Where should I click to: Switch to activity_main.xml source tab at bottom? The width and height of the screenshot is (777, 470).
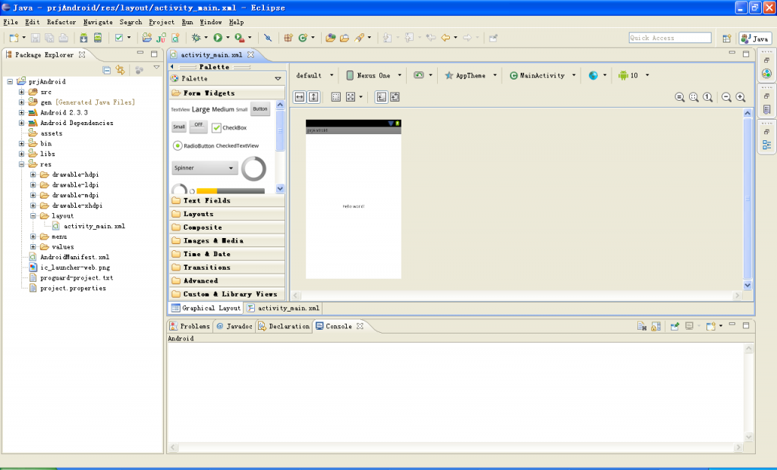pos(284,308)
